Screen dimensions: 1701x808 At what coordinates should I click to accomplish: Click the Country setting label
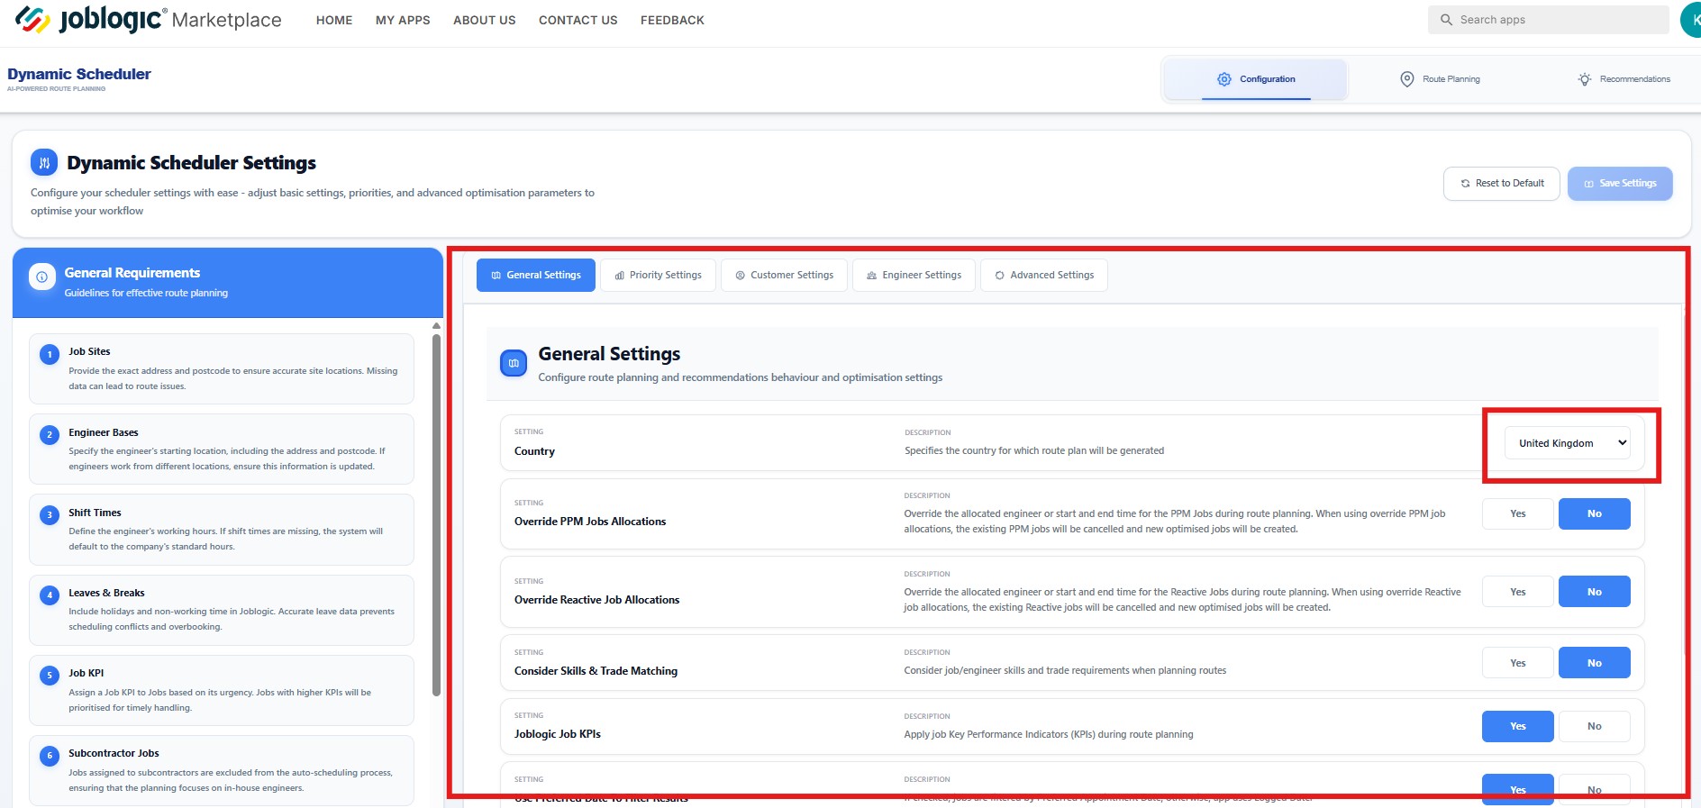[534, 451]
